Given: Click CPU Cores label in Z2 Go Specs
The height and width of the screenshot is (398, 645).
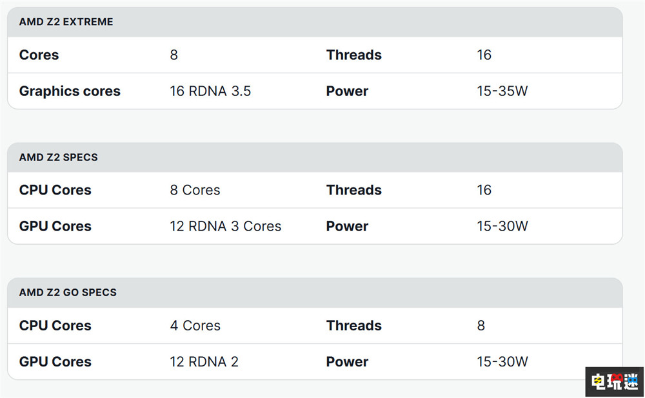Looking at the screenshot, I should tap(55, 325).
